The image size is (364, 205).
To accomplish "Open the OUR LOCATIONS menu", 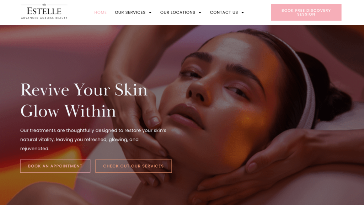I will point(178,12).
